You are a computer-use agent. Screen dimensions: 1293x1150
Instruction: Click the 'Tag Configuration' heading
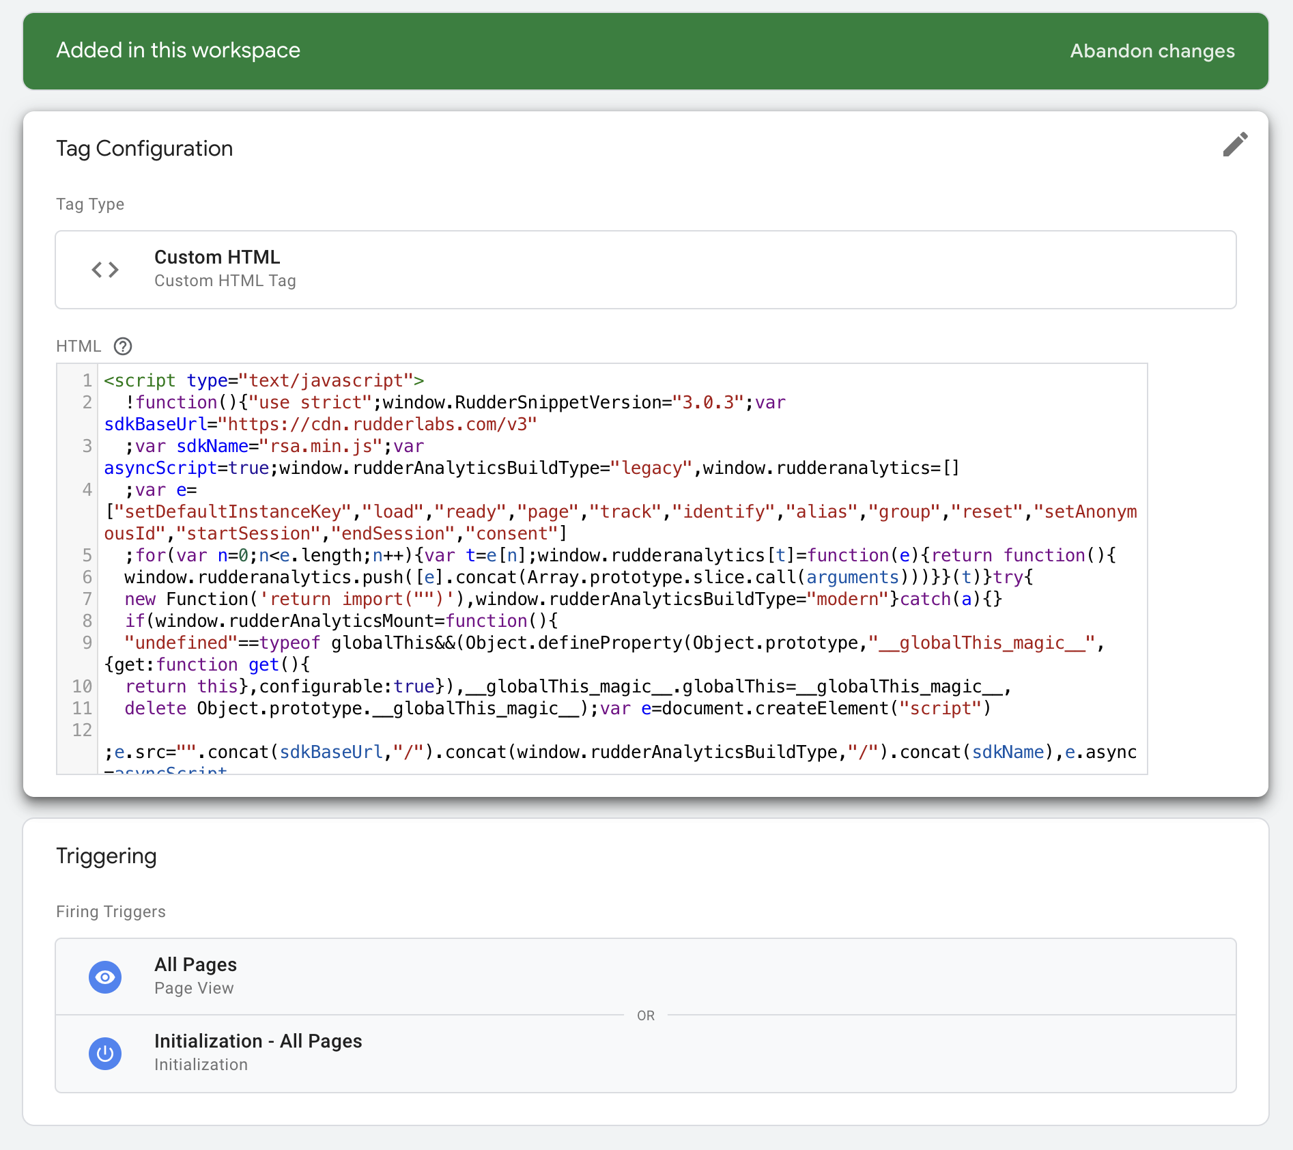pyautogui.click(x=145, y=148)
